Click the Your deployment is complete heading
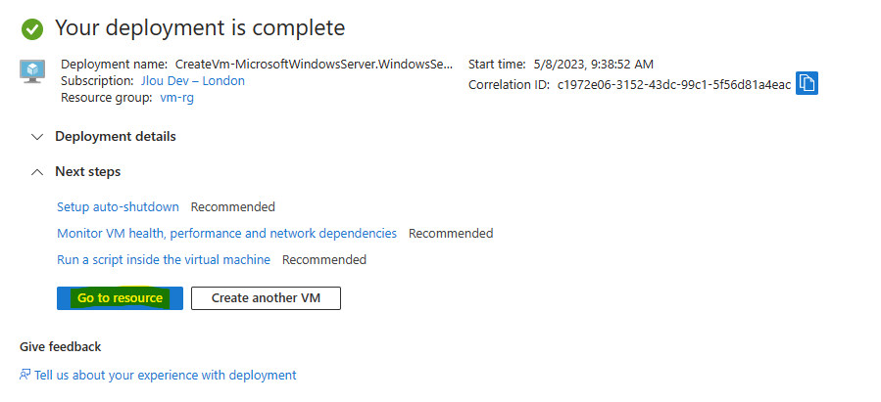 [x=200, y=28]
